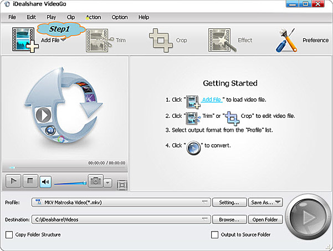Open the Clip menu
Viewport: 333px width, 251px height.
pyautogui.click(x=71, y=17)
